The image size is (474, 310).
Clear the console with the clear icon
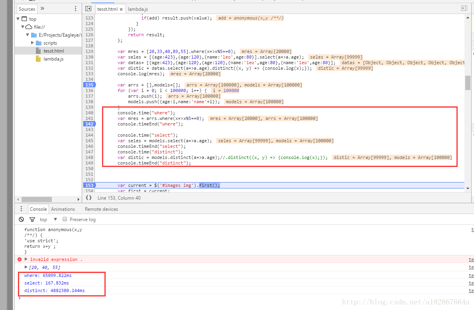coord(21,220)
